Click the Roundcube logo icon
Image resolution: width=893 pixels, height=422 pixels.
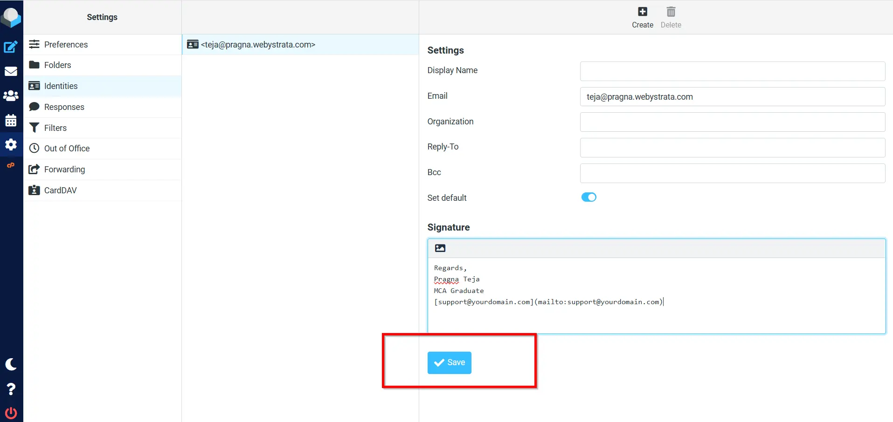click(x=11, y=17)
